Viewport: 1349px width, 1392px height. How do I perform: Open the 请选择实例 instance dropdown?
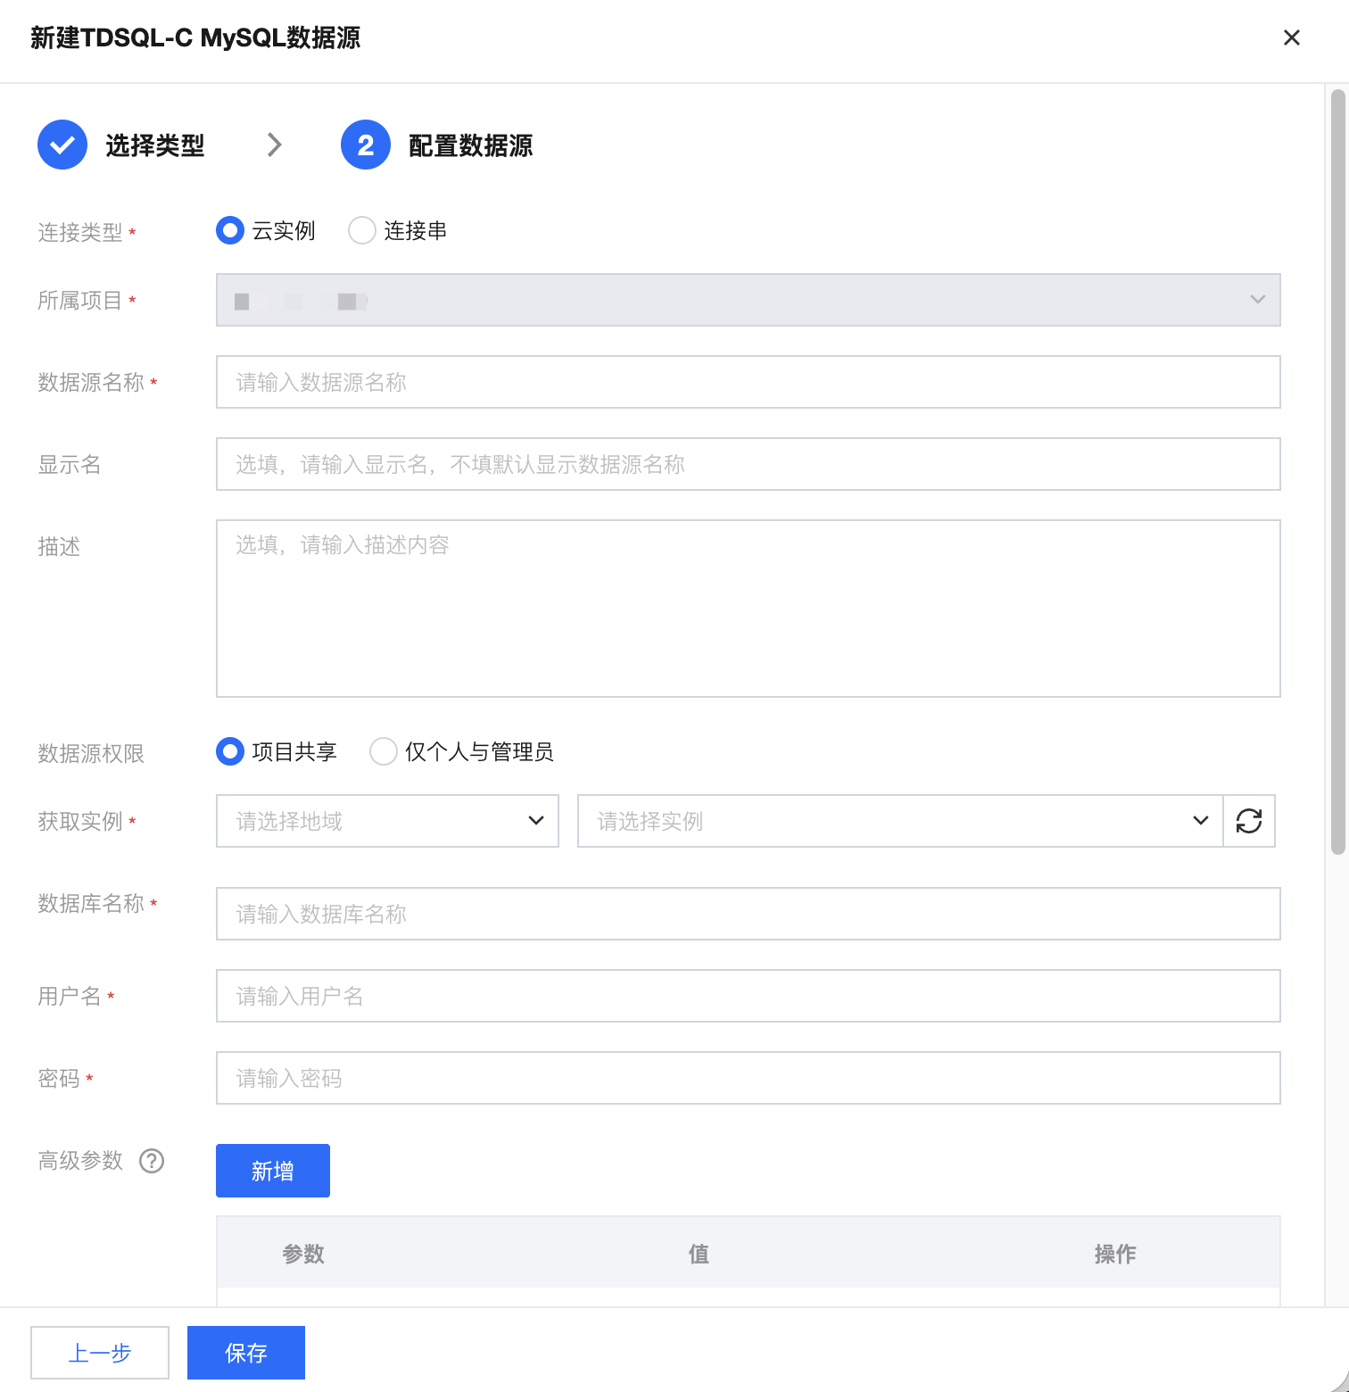(900, 821)
